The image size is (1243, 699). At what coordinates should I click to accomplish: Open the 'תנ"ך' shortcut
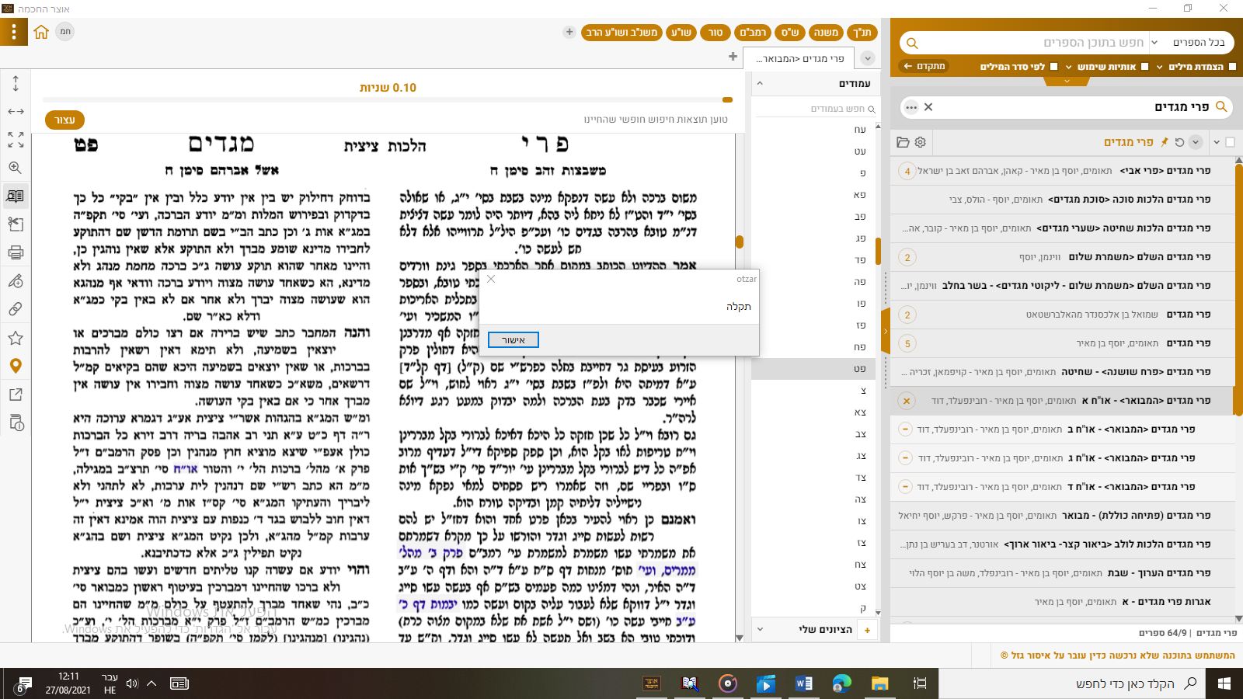point(862,32)
